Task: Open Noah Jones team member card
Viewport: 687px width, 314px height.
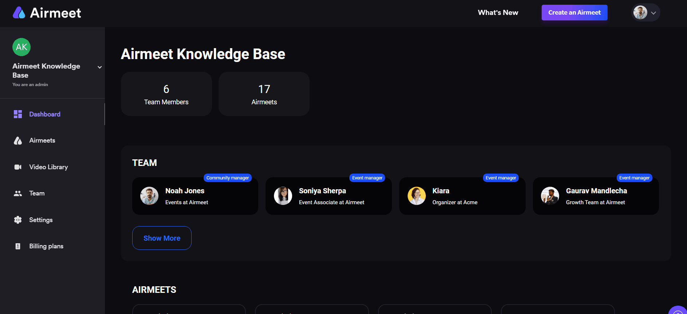Action: pyautogui.click(x=195, y=196)
